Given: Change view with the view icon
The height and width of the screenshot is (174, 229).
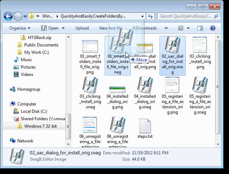Looking at the screenshot, I should (181, 28).
